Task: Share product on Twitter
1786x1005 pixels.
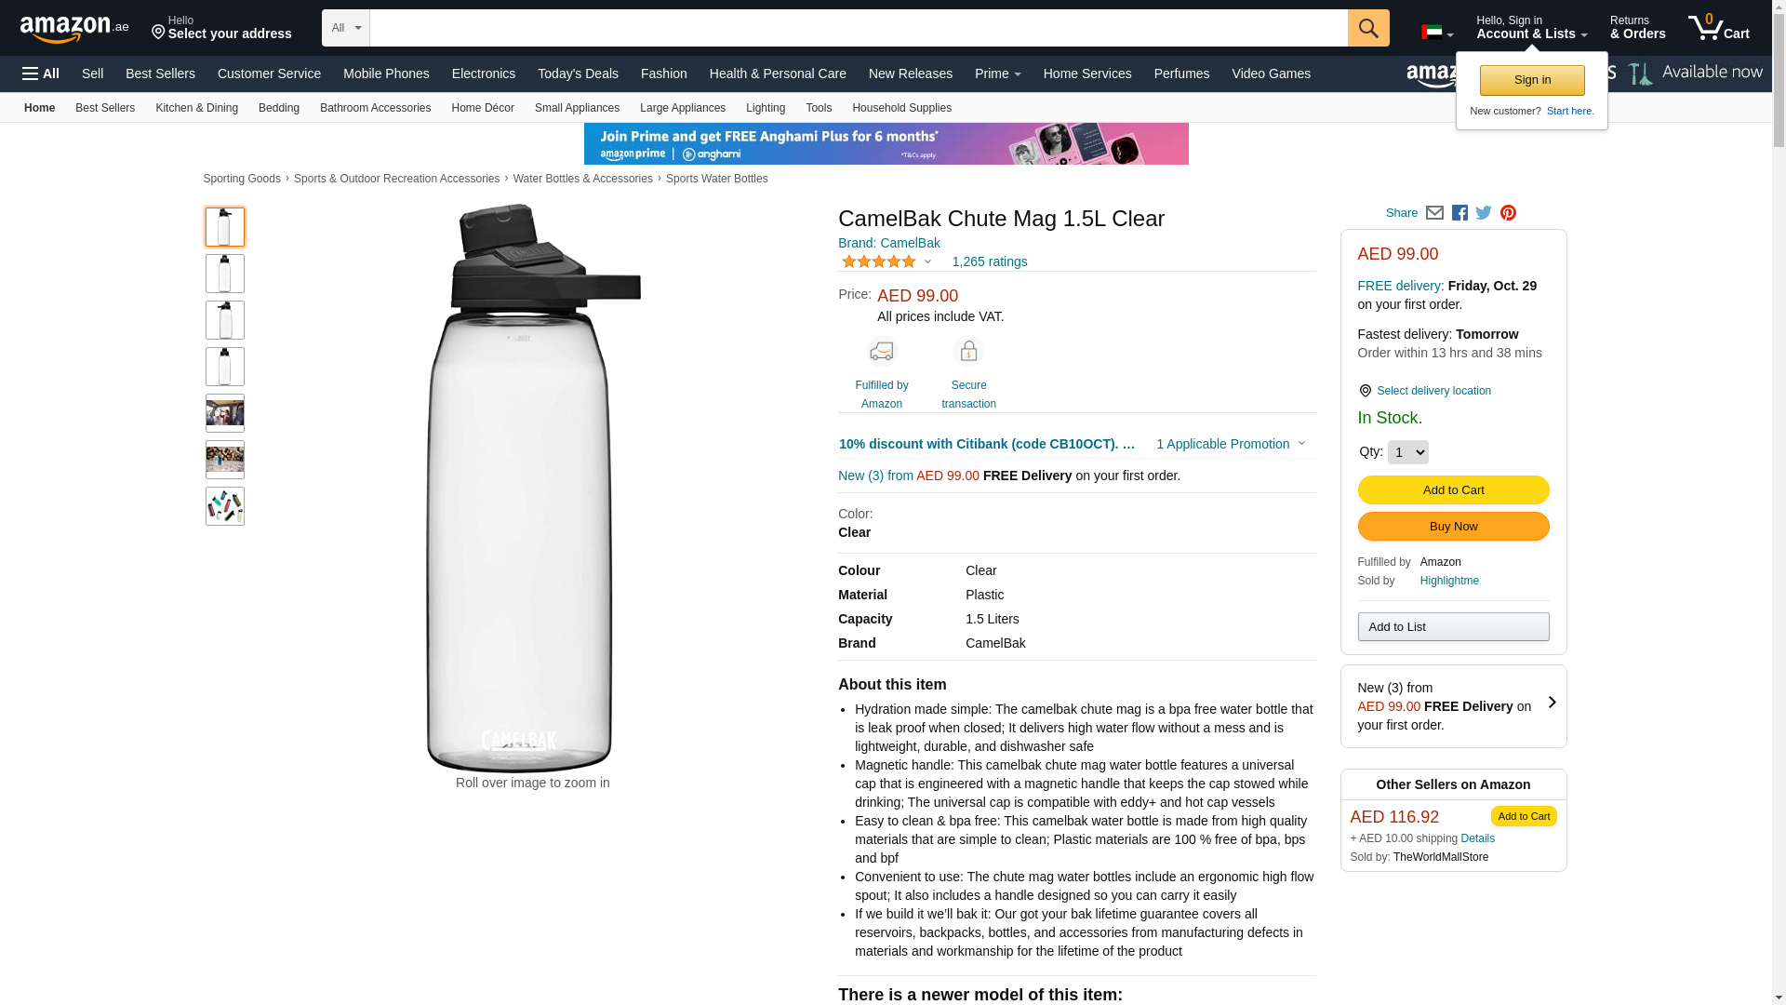Action: [1484, 213]
